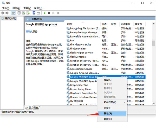
Task: Click the 启动 link in description pane
Action: [28, 32]
